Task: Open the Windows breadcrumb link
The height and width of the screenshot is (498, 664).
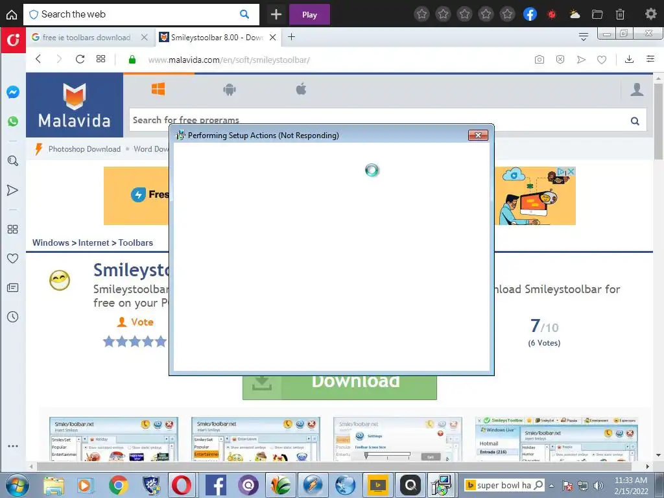Action: 51,243
